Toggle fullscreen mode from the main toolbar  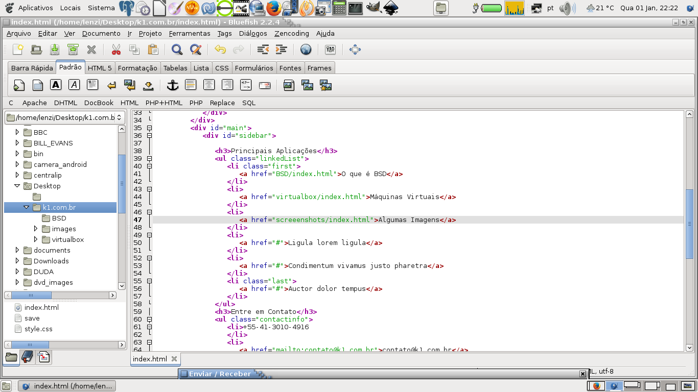point(355,50)
